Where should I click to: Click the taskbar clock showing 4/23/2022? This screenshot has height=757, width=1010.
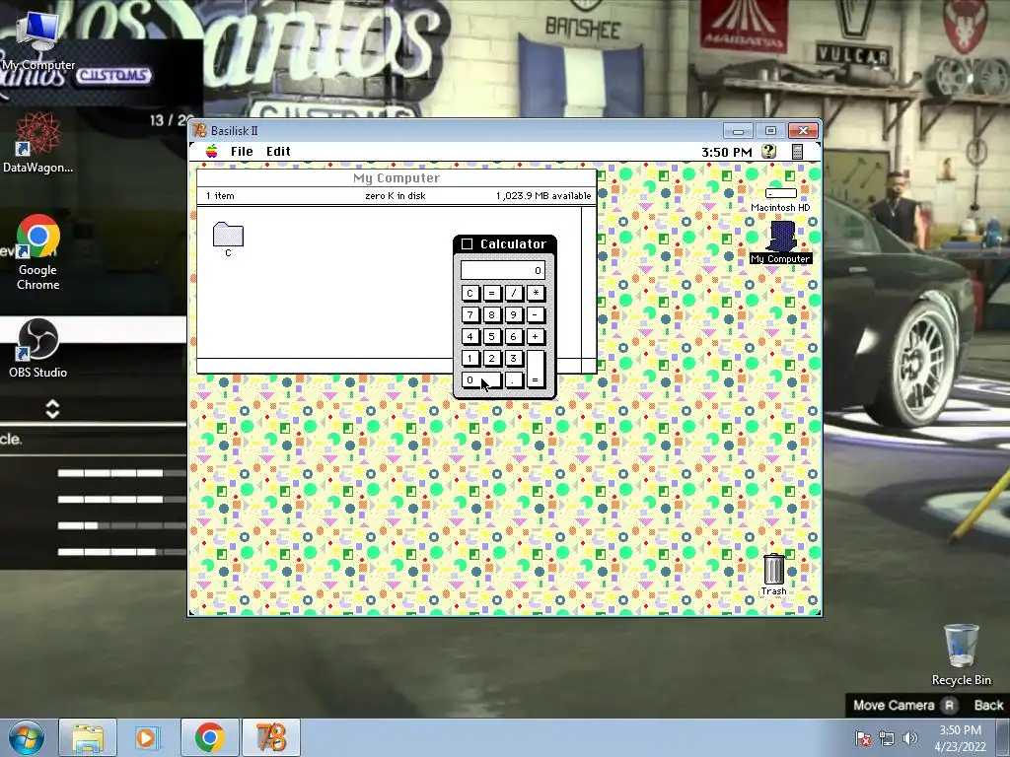(x=960, y=738)
